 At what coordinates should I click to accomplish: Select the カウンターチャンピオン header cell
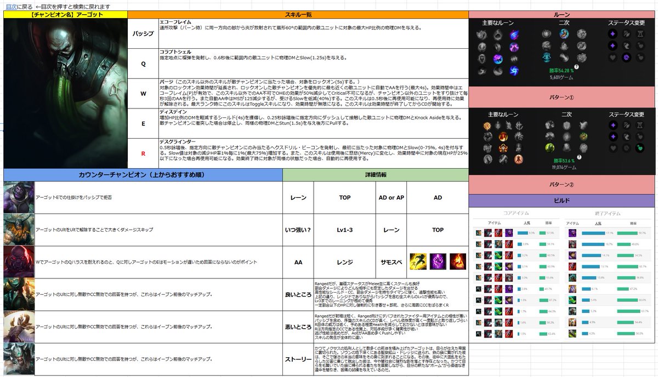pos(143,175)
